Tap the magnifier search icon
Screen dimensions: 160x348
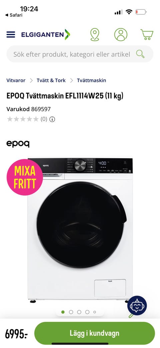(x=140, y=54)
